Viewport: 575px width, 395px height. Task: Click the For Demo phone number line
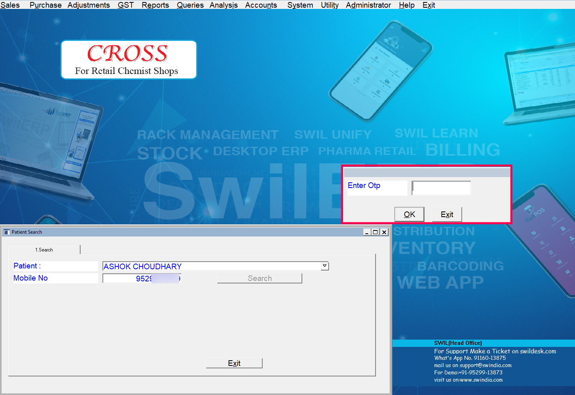[x=469, y=373]
